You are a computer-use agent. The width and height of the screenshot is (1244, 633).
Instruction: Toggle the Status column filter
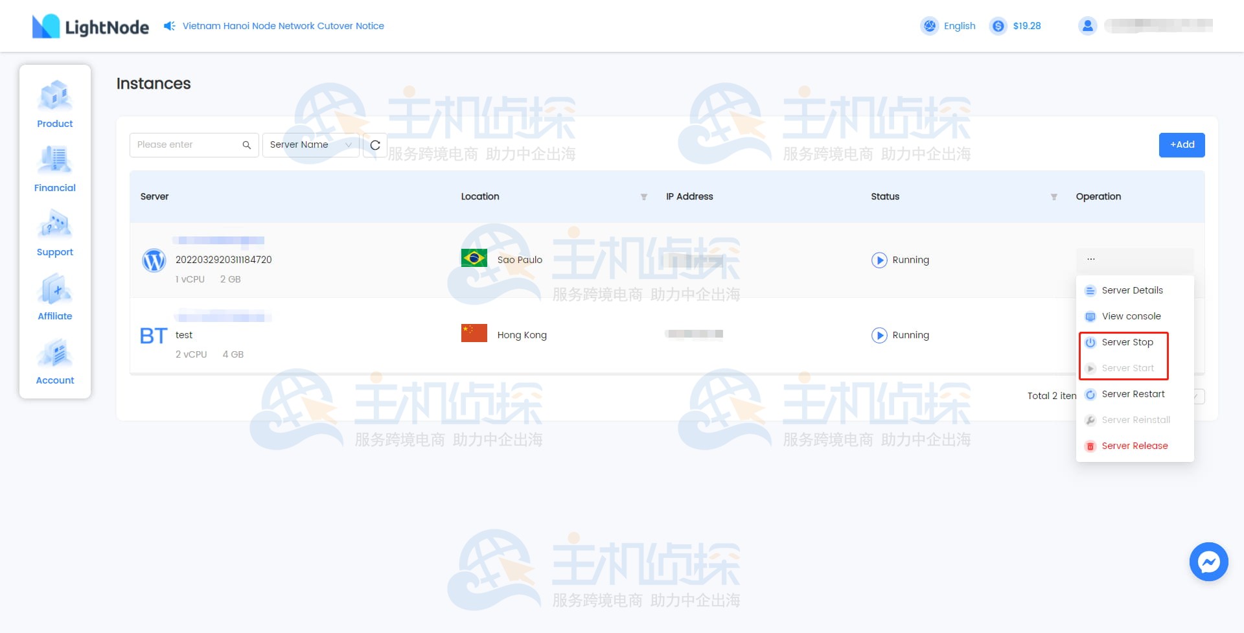pos(1054,197)
